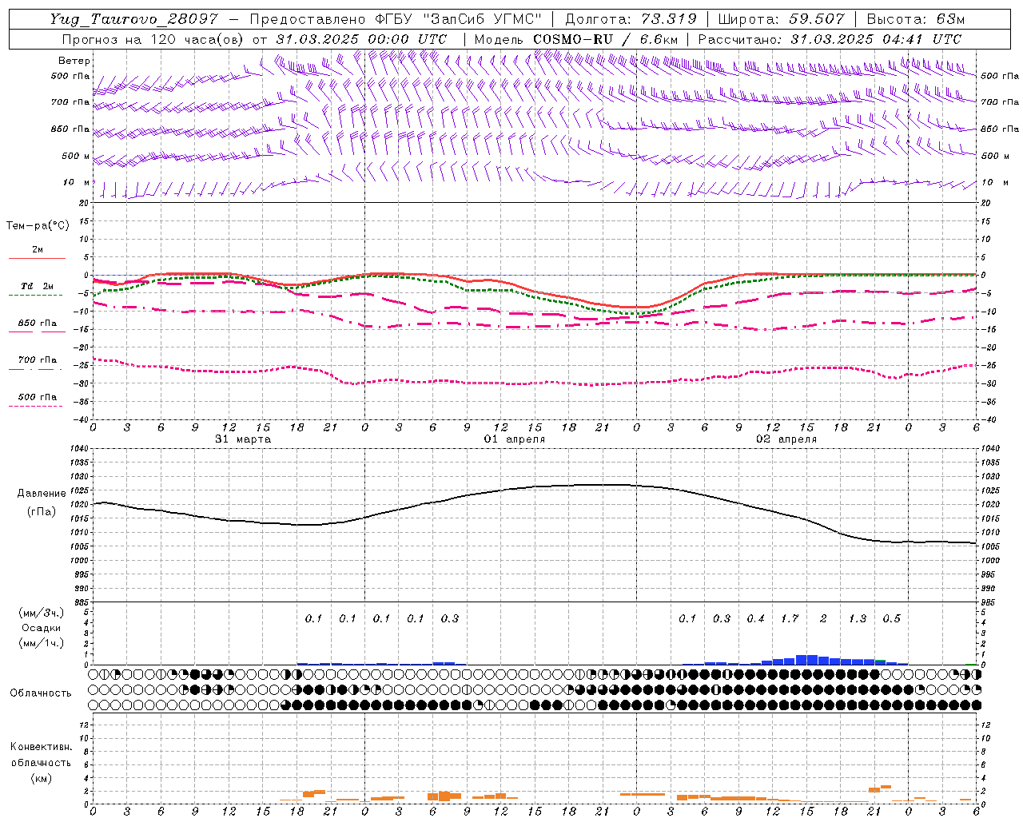Click the precipitation value 0.4
This screenshot has width=1023, height=818.
tap(755, 619)
